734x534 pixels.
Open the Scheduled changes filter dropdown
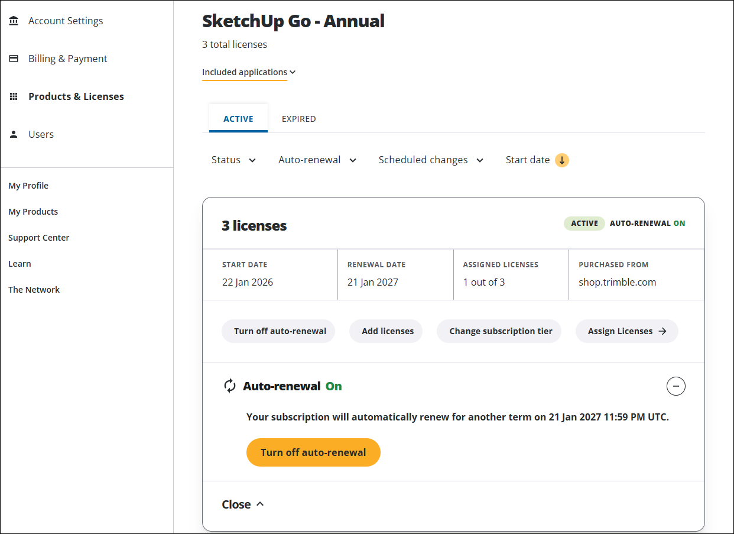(x=431, y=160)
